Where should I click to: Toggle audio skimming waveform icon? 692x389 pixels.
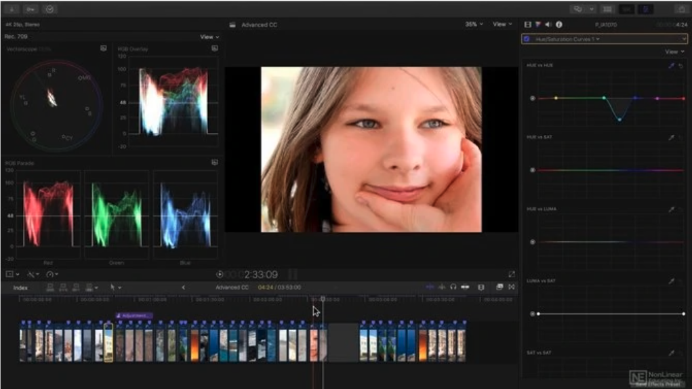pos(442,287)
